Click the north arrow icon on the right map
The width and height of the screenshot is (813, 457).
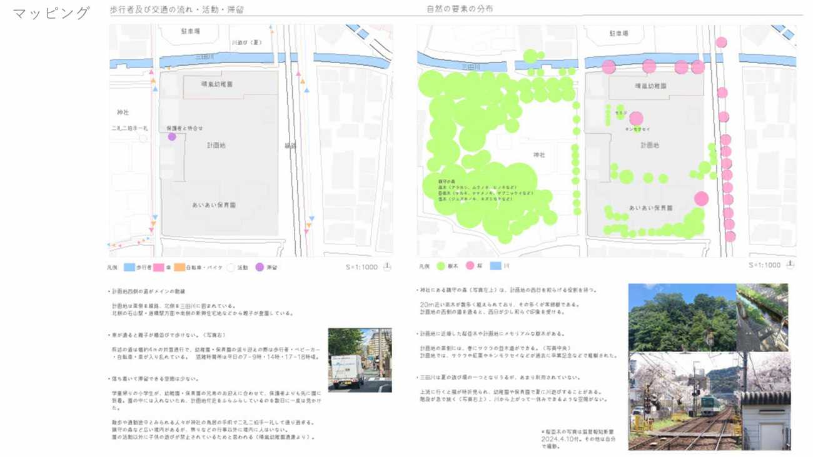[790, 264]
